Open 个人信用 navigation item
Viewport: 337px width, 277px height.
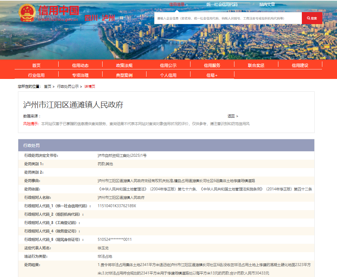point(168,75)
